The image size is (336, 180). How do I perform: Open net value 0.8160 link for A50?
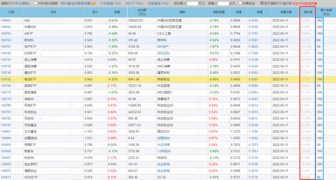pos(253,21)
